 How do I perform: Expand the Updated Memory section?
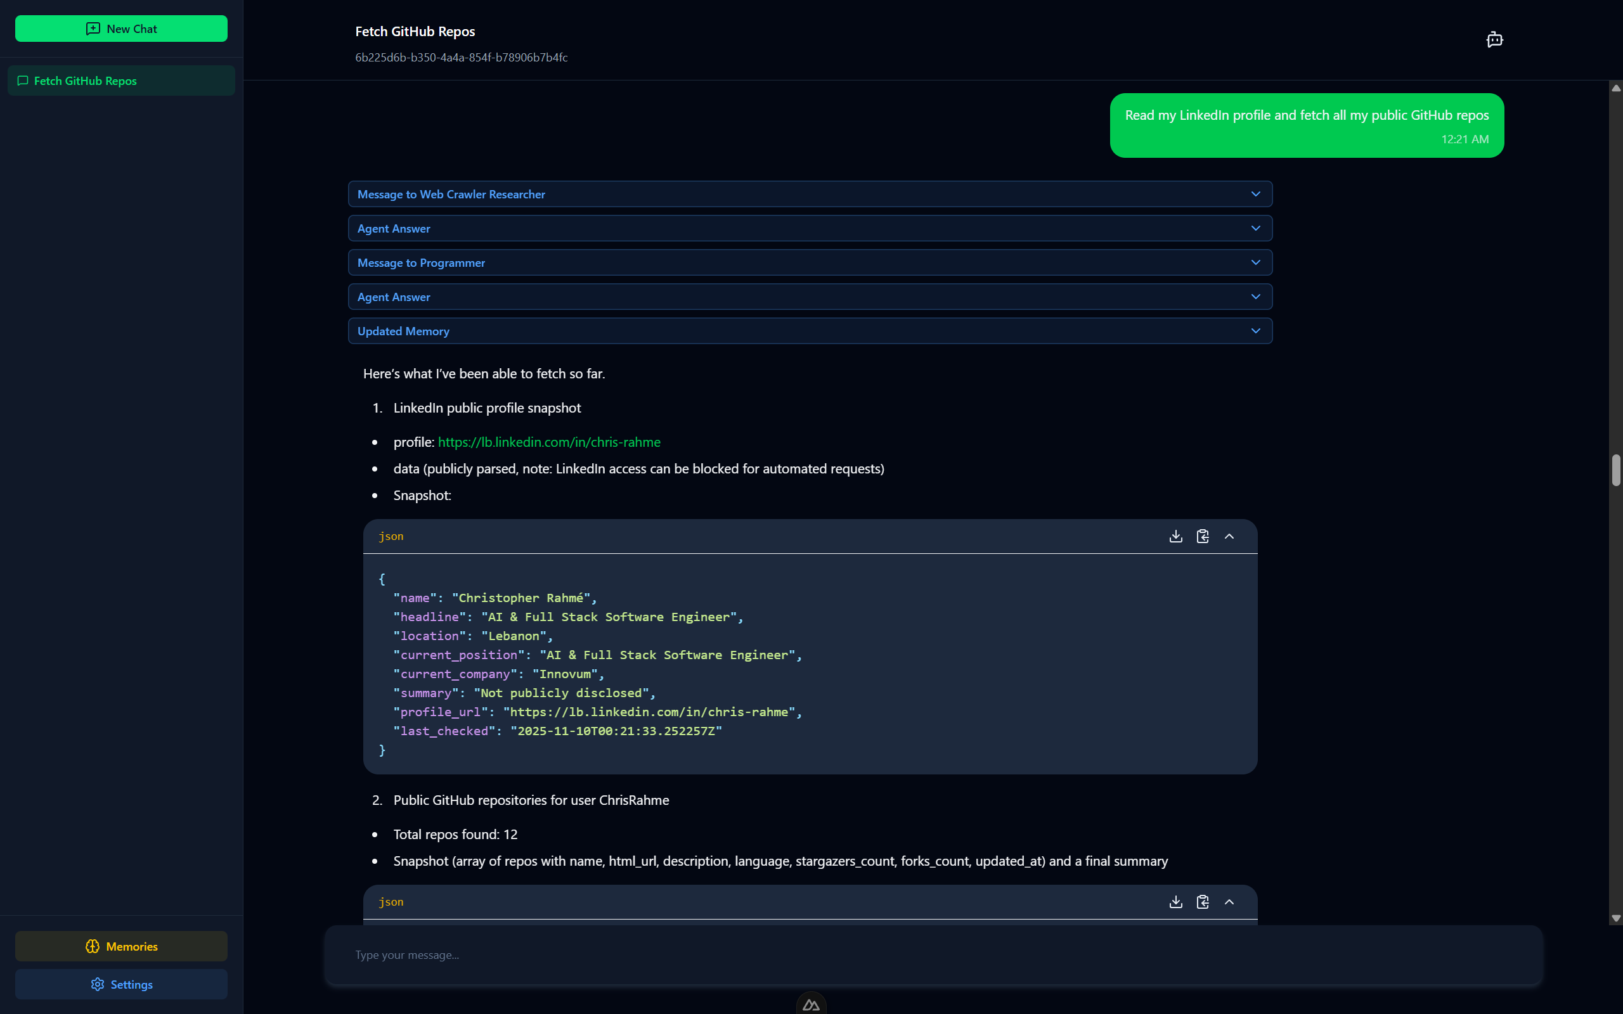click(x=810, y=331)
